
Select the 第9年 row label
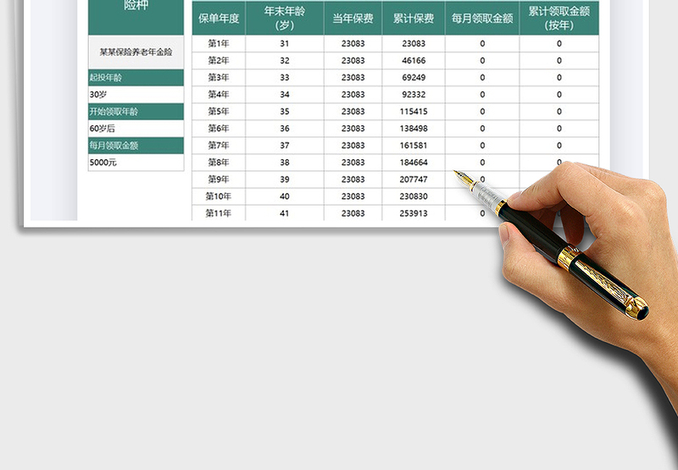pyautogui.click(x=219, y=180)
